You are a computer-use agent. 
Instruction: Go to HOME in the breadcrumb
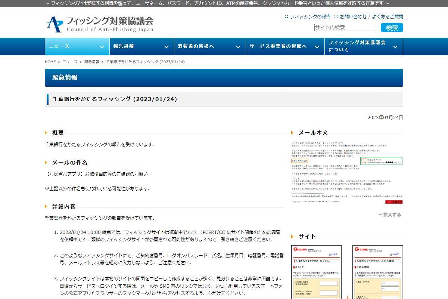(50, 62)
